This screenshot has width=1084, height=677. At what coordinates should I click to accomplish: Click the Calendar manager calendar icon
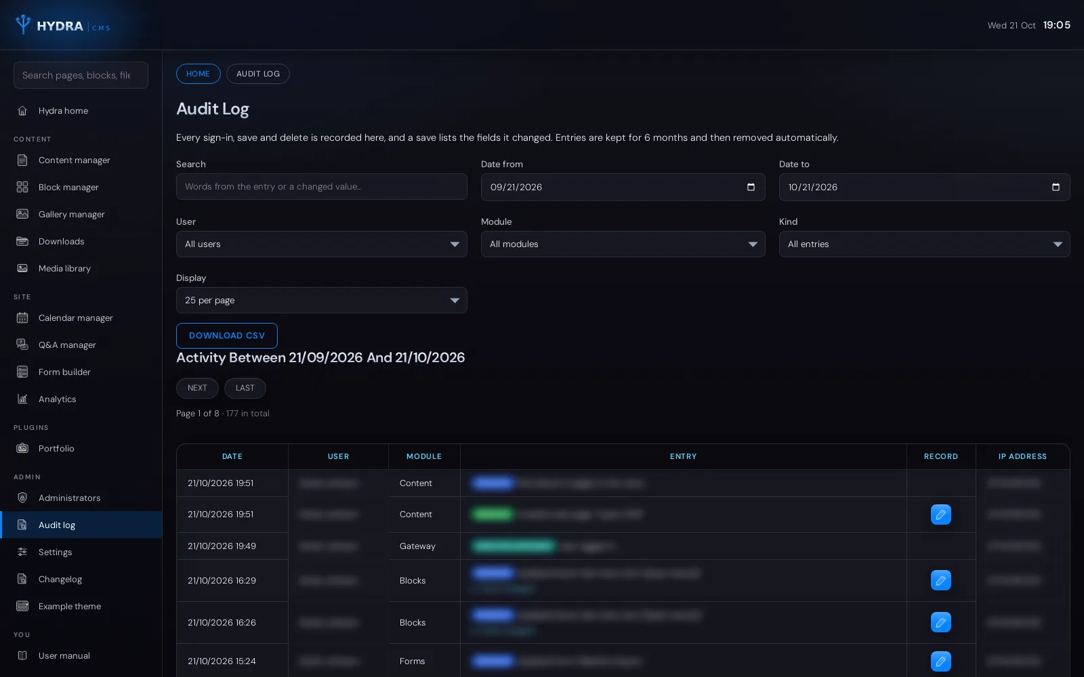[22, 318]
